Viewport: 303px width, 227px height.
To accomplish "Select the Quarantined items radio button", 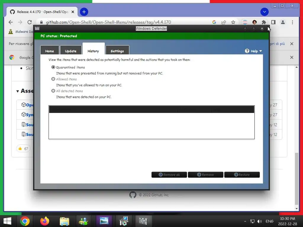I will point(53,67).
